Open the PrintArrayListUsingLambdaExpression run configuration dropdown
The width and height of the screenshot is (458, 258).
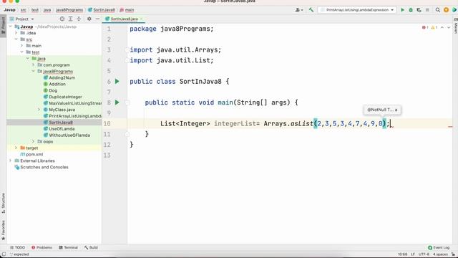point(357,10)
